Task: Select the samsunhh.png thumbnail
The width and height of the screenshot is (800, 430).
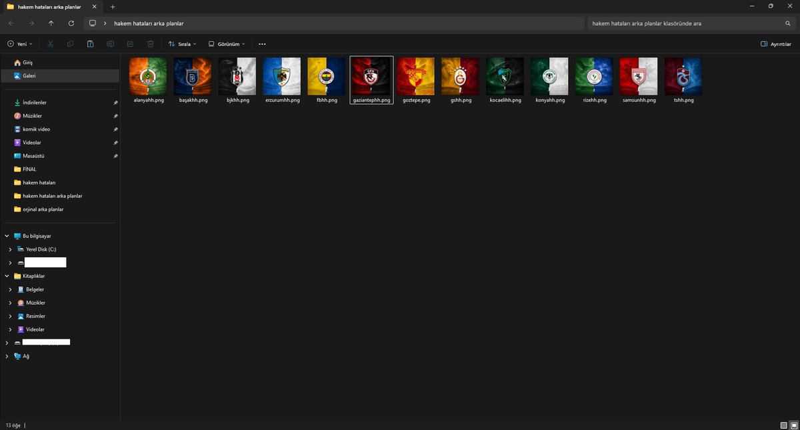Action: tap(639, 76)
